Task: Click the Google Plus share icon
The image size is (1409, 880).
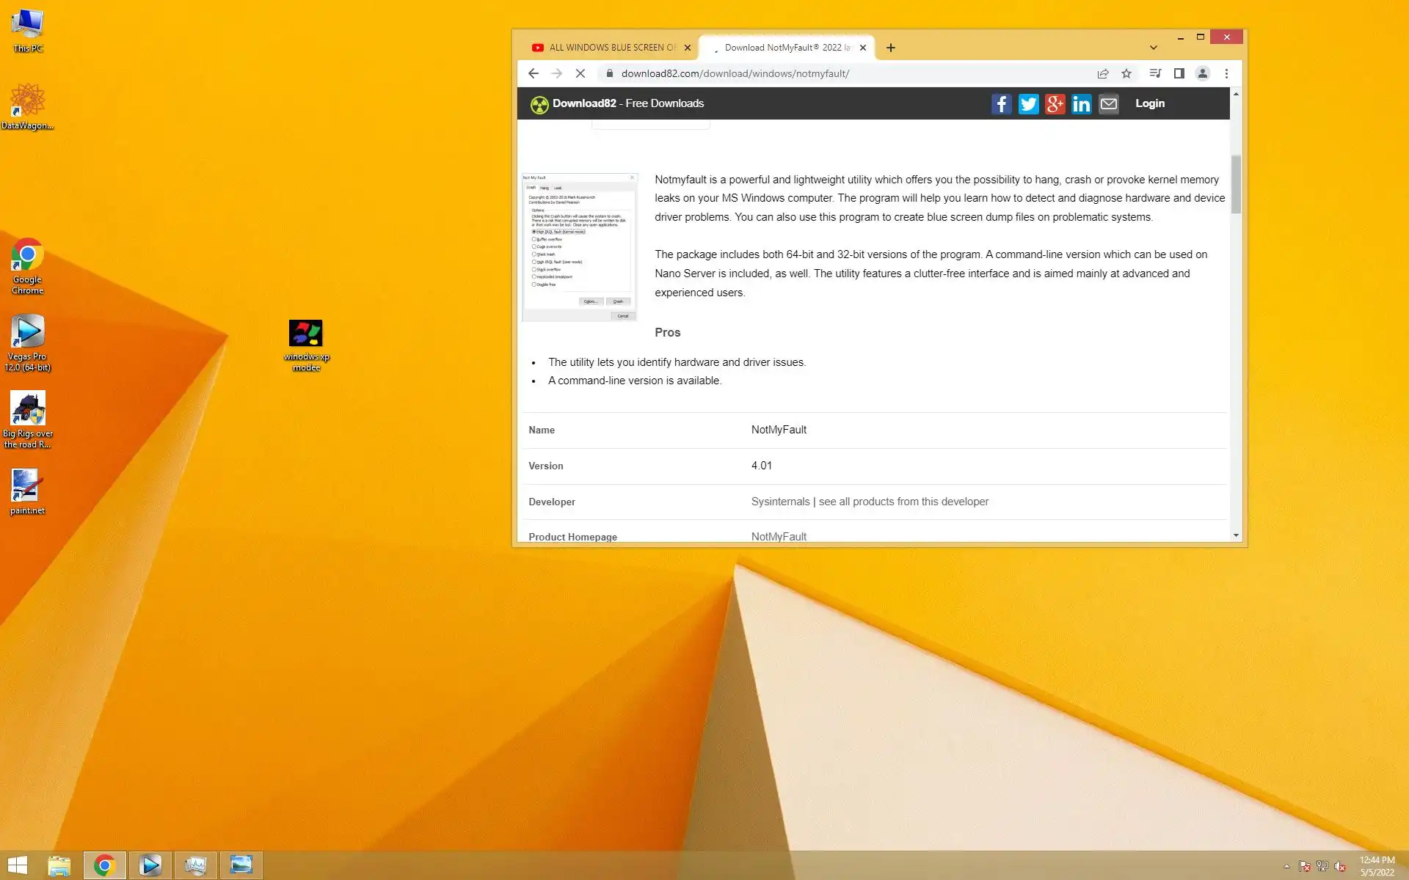Action: [1055, 104]
